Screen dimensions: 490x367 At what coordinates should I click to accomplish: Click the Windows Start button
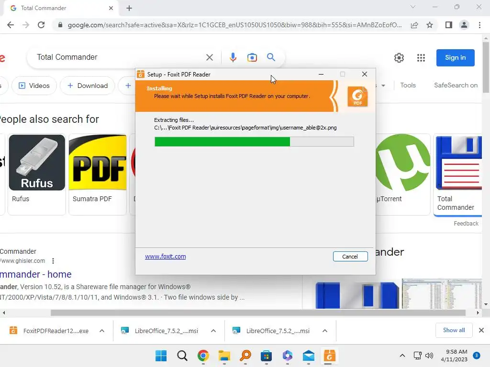click(161, 356)
